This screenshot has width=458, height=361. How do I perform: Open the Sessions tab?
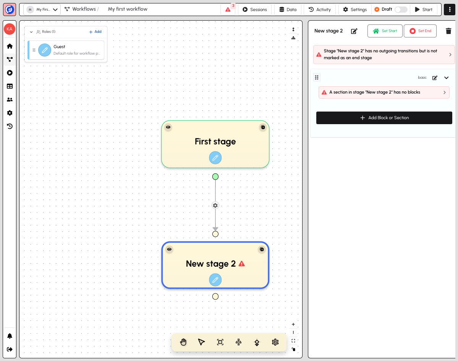pos(255,9)
